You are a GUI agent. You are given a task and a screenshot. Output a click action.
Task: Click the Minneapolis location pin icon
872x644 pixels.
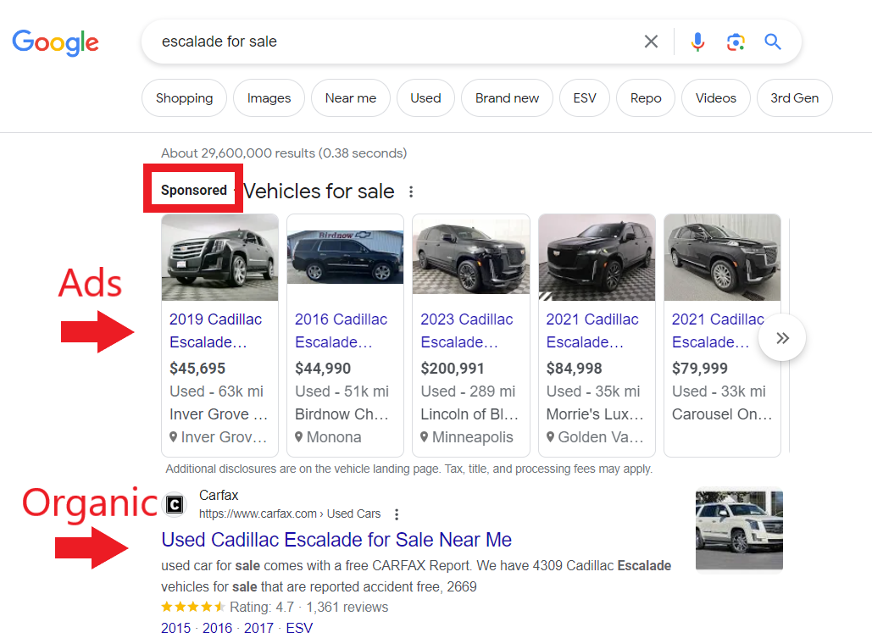pyautogui.click(x=425, y=437)
